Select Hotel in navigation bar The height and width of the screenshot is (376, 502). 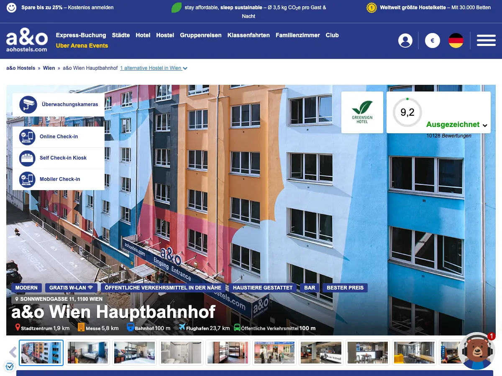[x=143, y=35]
